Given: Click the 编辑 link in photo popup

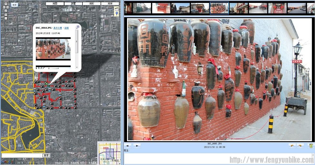Looking at the screenshot, I should click(66, 28).
